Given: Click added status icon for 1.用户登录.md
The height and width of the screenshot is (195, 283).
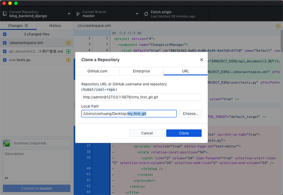Looking at the screenshot, I should [68, 51].
